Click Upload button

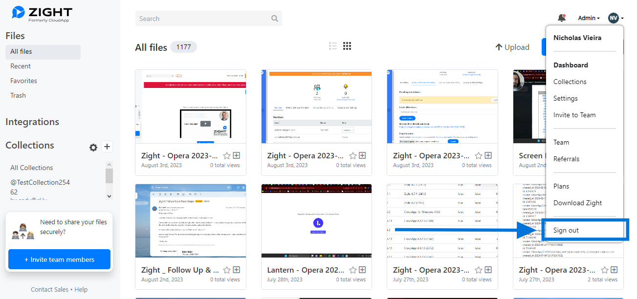(512, 47)
